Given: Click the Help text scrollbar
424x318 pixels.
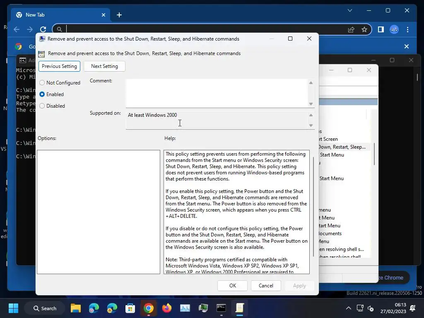Looking at the screenshot, I should click(x=313, y=207).
